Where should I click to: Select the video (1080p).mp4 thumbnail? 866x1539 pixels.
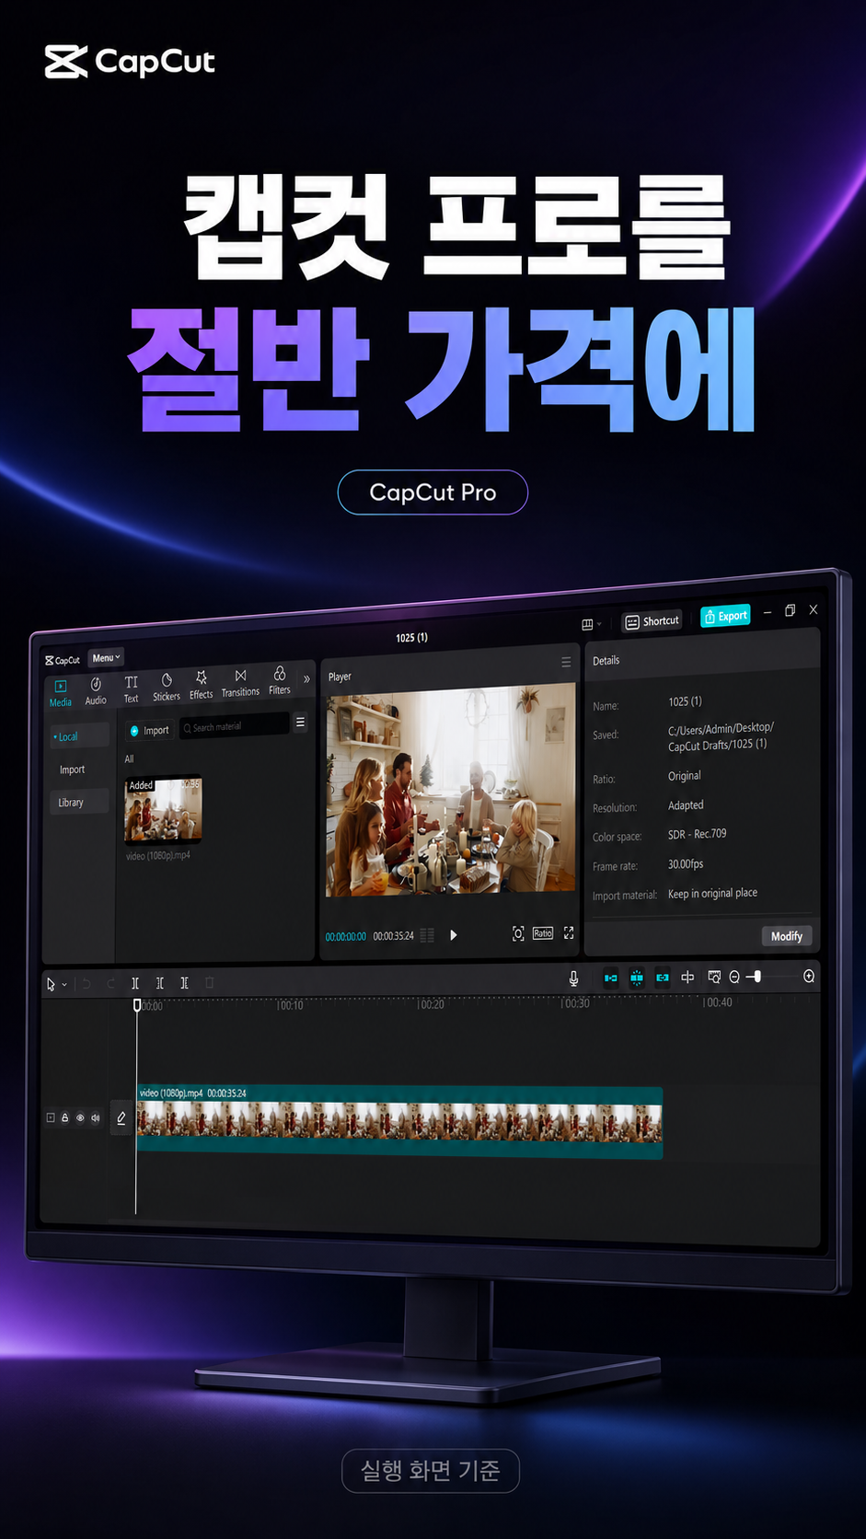point(163,811)
